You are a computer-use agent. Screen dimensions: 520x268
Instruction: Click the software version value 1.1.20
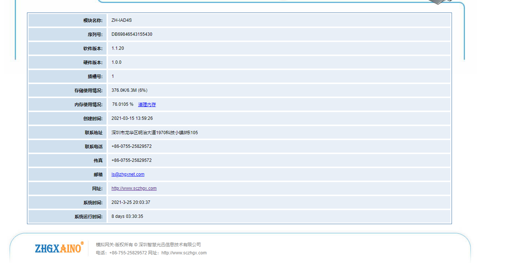coord(118,48)
